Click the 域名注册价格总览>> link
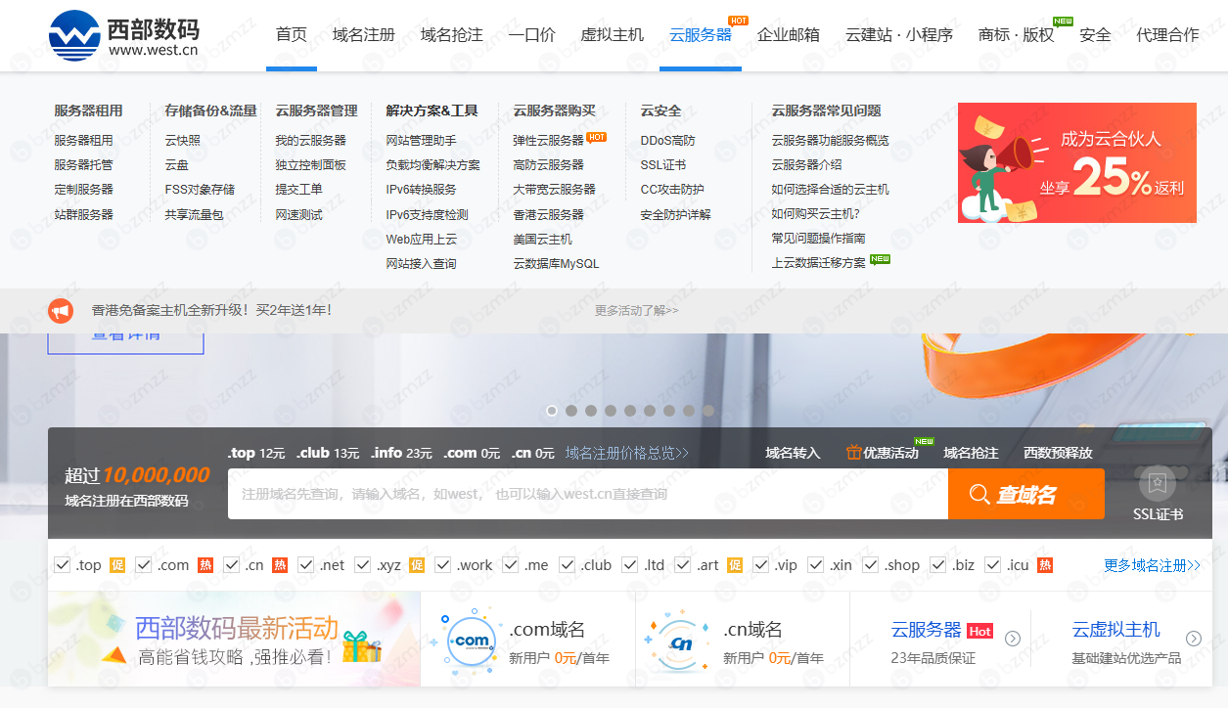Viewport: 1228px width, 708px height. 627,453
